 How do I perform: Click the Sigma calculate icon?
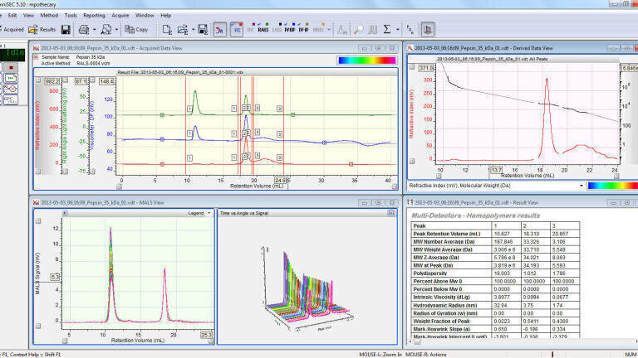pyautogui.click(x=387, y=29)
